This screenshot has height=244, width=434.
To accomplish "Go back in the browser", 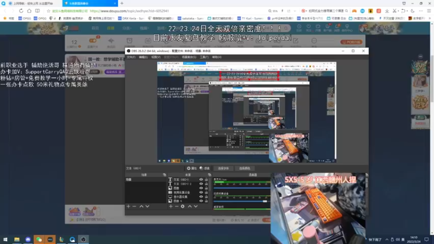I will 5,11.
